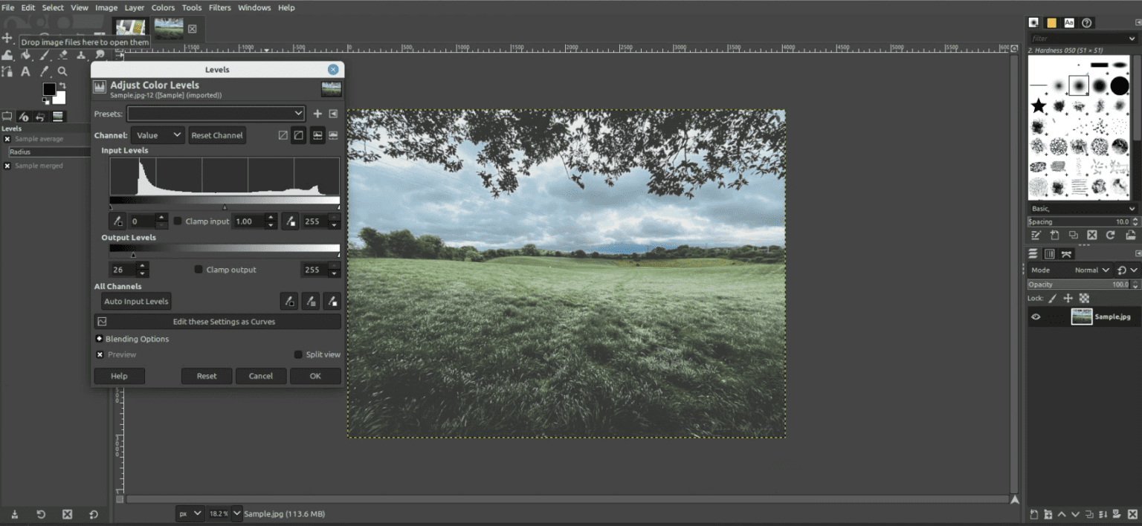Open the Filters menu

click(219, 7)
